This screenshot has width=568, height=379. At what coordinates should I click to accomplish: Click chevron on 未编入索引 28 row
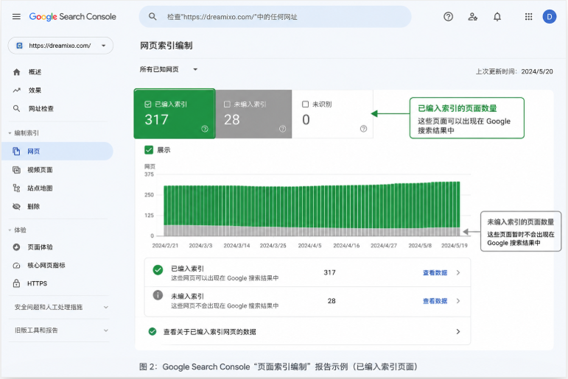458,301
